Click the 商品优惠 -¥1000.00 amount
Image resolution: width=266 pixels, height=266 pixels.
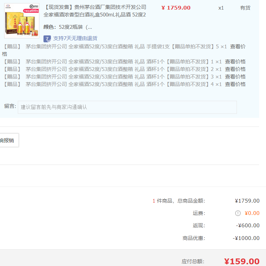246,238
